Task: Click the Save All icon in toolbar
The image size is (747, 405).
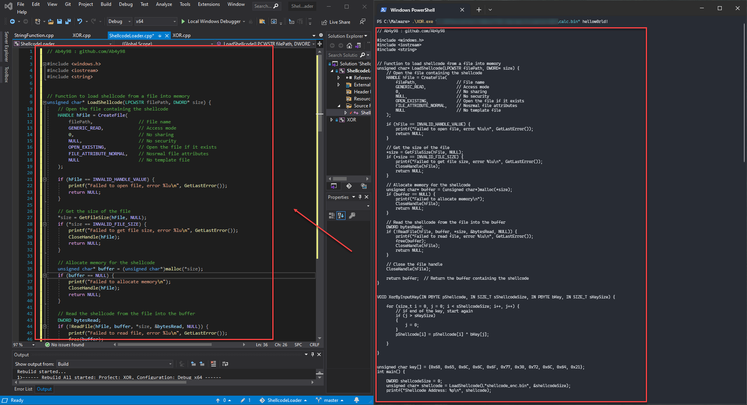Action: point(68,21)
